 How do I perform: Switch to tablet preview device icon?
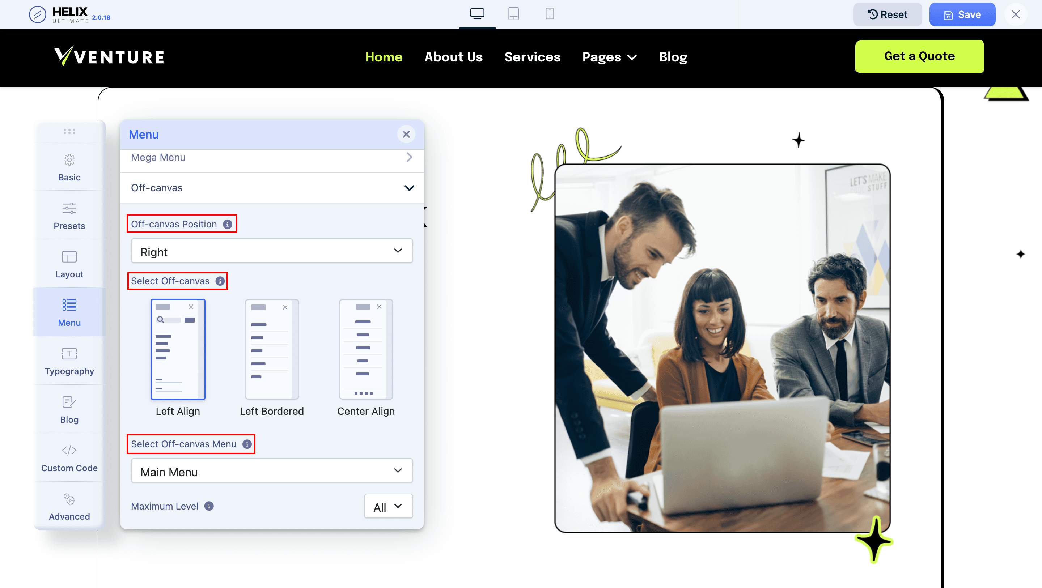(x=513, y=14)
